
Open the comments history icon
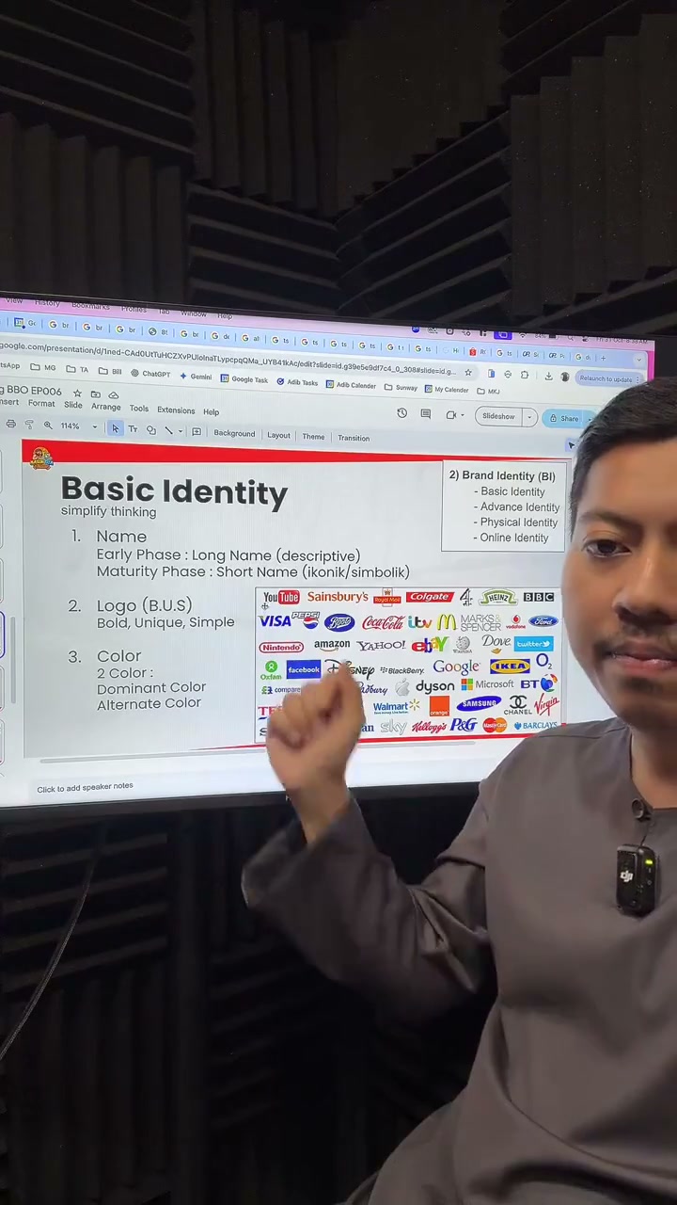pos(426,414)
